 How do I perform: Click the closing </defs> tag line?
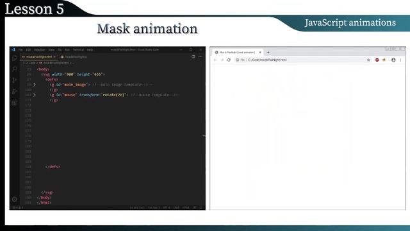53,167
